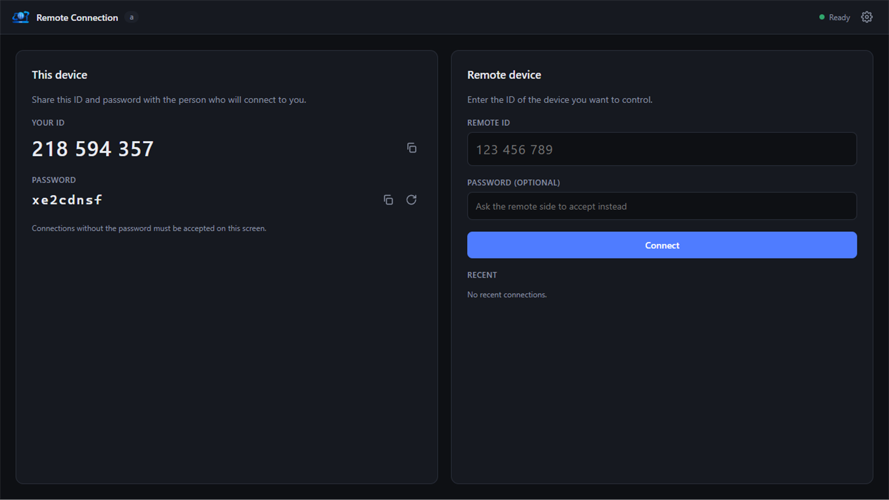Click the Remote Connection app logo
889x500 pixels.
point(21,17)
